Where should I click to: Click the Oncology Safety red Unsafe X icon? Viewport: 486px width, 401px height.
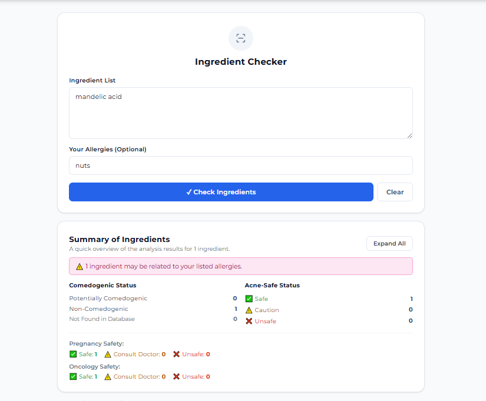click(176, 377)
